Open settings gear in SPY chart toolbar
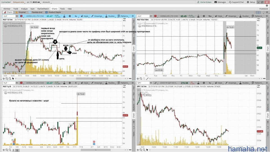Screen dimensions: 270x152 pyautogui.click(x=204, y=83)
